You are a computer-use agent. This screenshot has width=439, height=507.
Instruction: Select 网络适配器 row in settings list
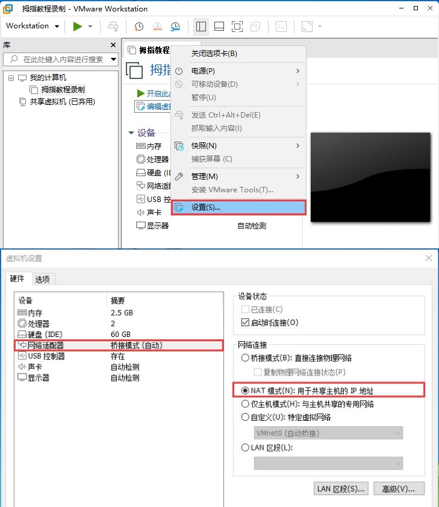(119, 345)
